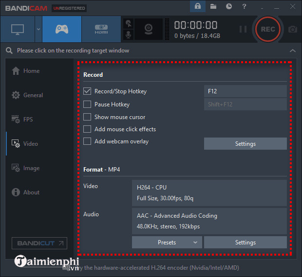The image size is (302, 277).
Task: Minimize the Bandicam window
Action: tap(277, 8)
